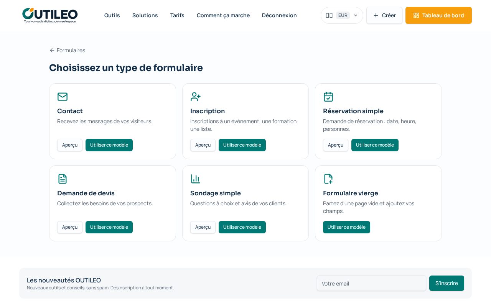Use the Formulaire vierge template
The image size is (491, 307).
pos(346,227)
